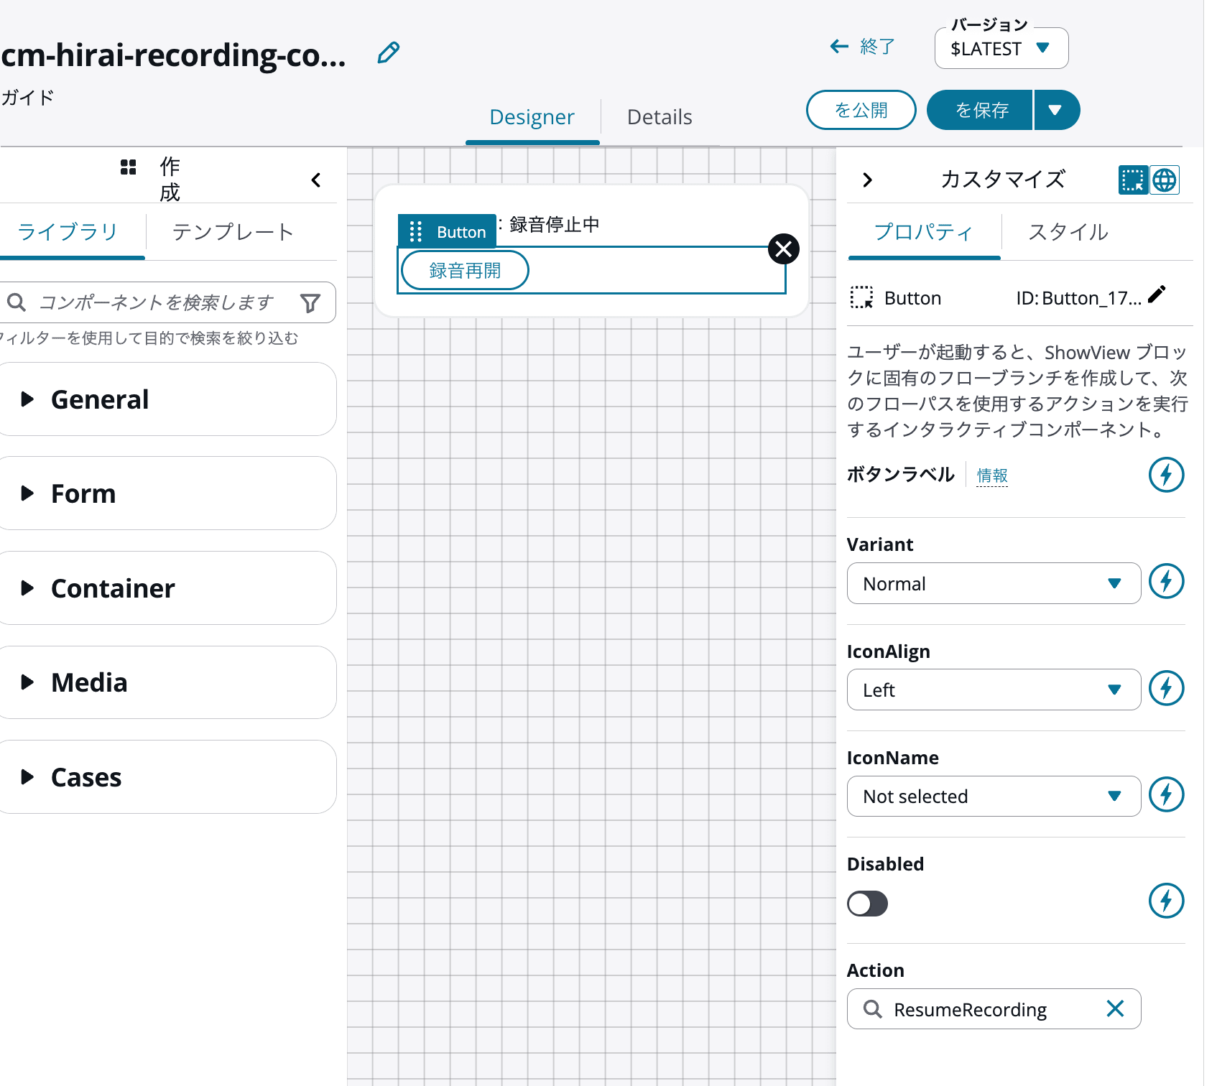This screenshot has height=1086, width=1217.
Task: Switch to the Designer tab
Action: coord(532,117)
